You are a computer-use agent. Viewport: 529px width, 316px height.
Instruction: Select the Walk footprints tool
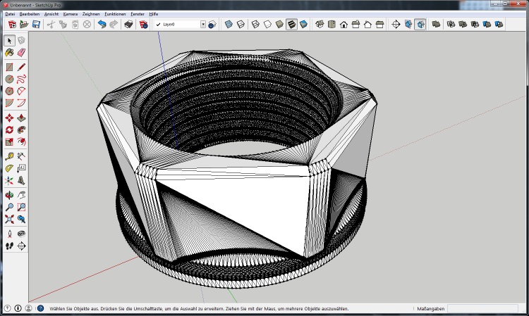[9, 246]
